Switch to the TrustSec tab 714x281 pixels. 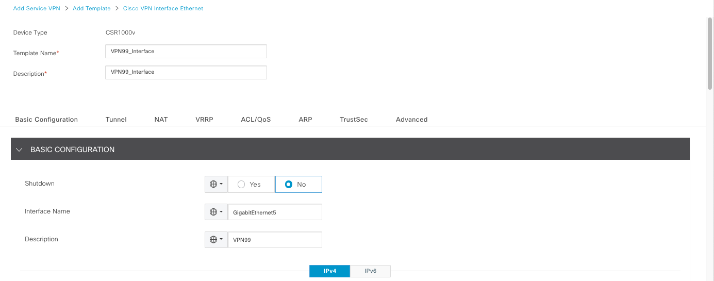pyautogui.click(x=354, y=119)
